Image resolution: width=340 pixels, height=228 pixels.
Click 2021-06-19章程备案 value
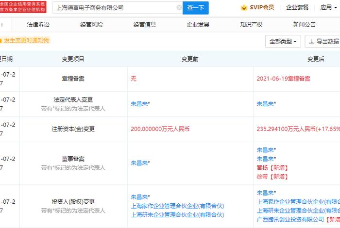click(x=283, y=79)
